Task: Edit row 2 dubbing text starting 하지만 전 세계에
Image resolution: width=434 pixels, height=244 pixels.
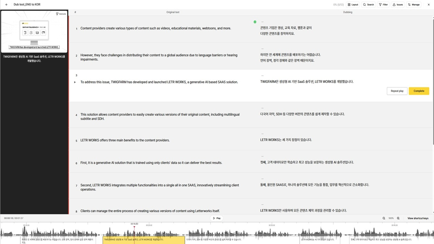Action: 291,58
